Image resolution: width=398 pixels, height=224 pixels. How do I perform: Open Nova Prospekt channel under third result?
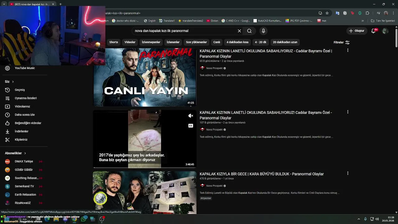(x=214, y=186)
